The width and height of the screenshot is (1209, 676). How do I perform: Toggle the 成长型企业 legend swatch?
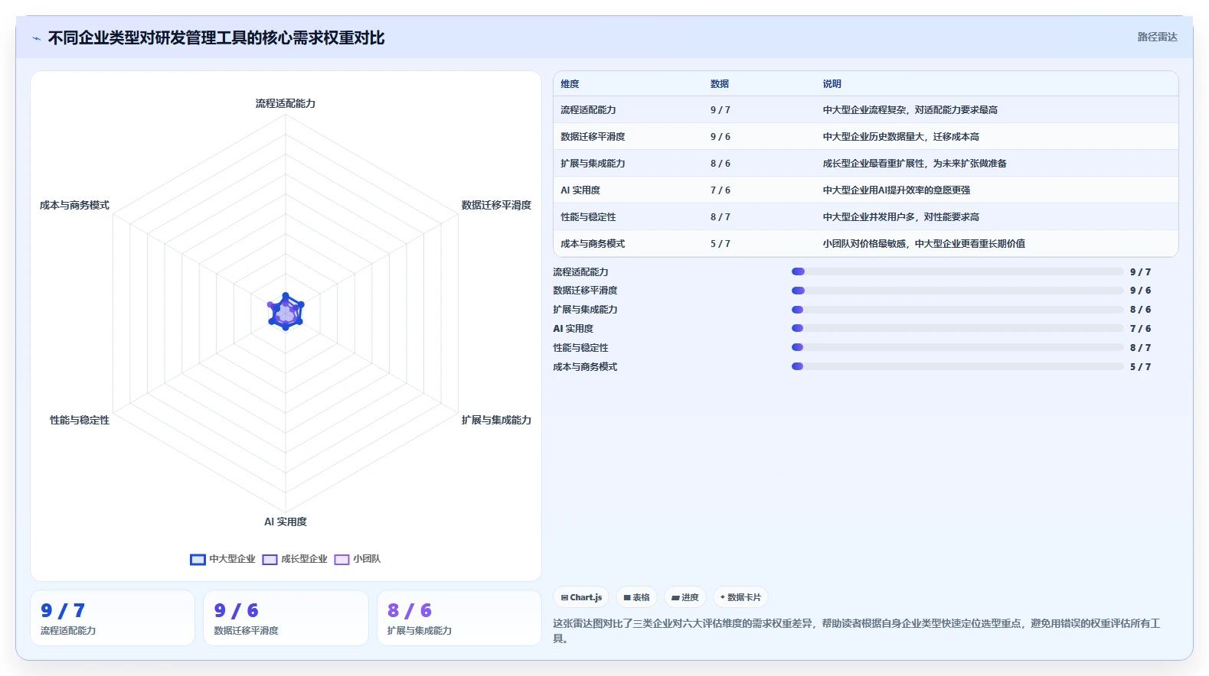270,560
